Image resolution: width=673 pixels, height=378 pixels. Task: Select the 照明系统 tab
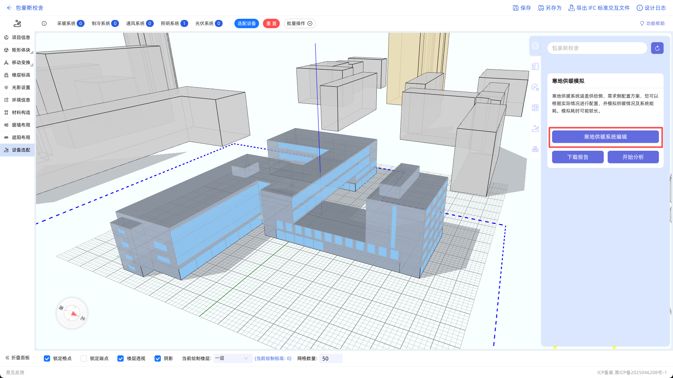[174, 23]
